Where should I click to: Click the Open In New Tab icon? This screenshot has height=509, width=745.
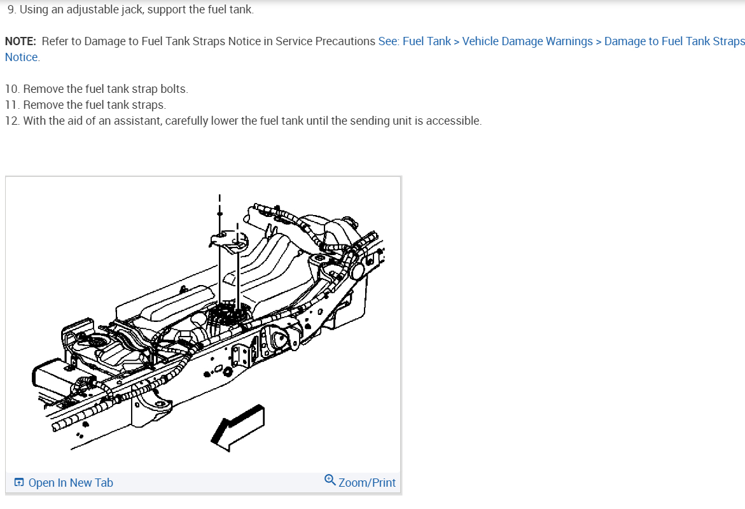(19, 482)
